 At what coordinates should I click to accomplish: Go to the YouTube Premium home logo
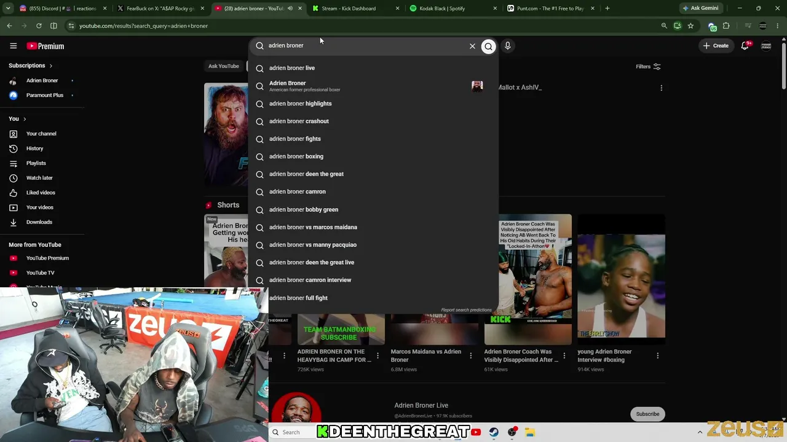[45, 46]
